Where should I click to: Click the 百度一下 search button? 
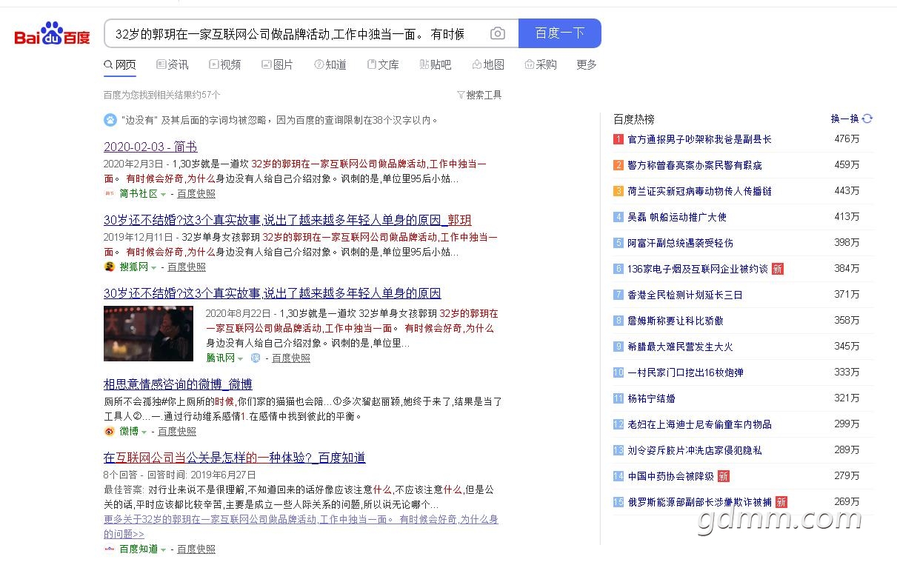click(560, 33)
